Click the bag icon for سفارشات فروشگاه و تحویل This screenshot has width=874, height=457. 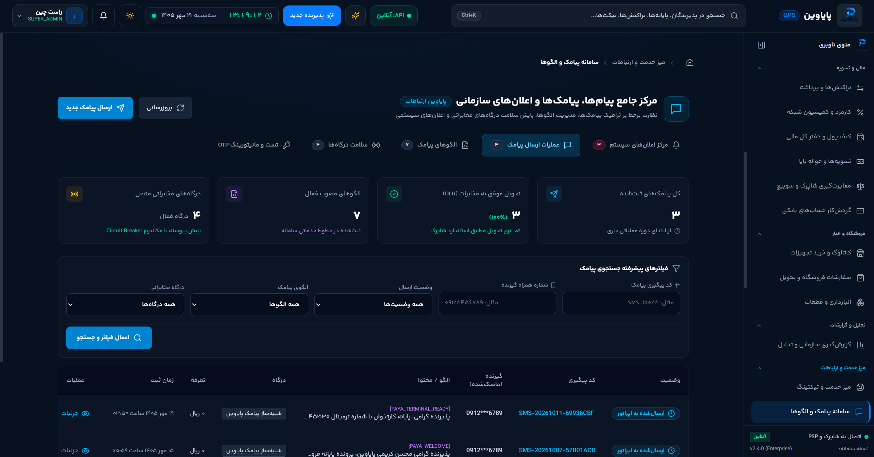point(860,278)
